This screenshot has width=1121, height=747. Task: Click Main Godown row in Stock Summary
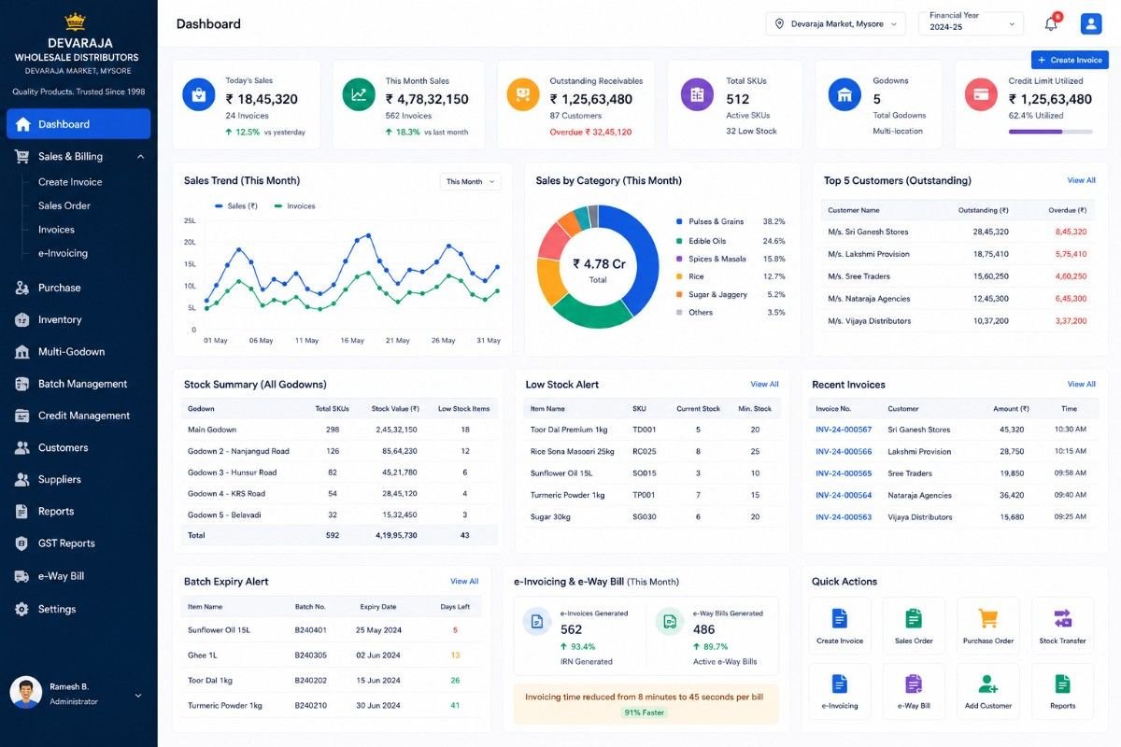339,430
